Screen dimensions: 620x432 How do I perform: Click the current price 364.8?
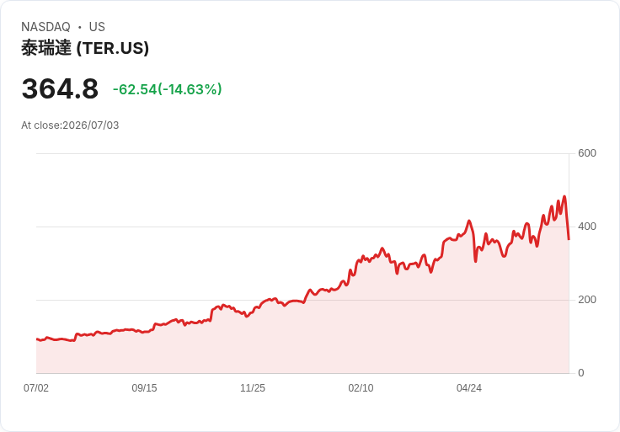click(x=60, y=89)
